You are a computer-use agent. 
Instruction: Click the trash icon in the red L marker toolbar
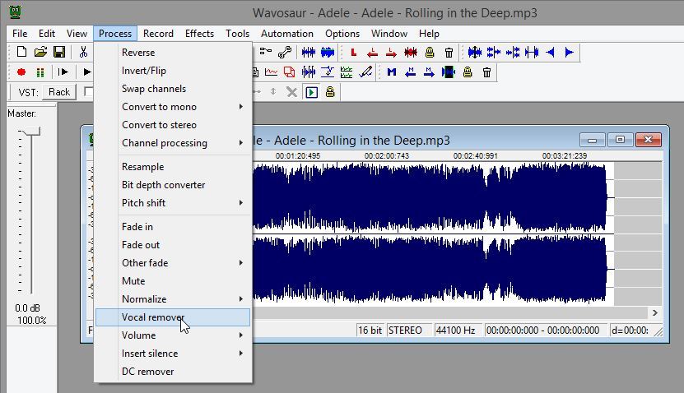(x=449, y=53)
